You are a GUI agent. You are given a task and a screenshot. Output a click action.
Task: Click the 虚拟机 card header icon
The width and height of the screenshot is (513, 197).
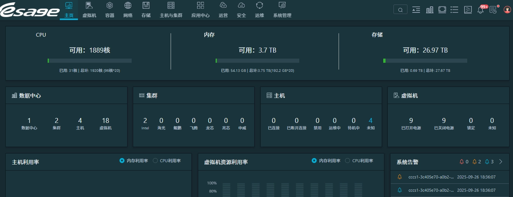(x=396, y=96)
